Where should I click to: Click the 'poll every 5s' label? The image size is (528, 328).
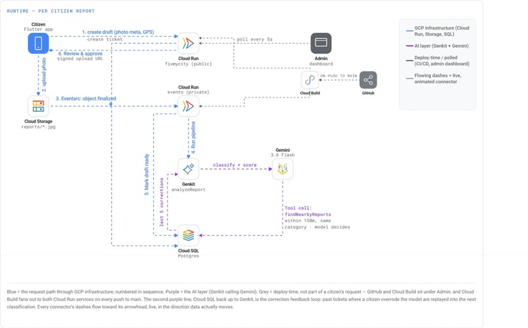click(x=255, y=39)
